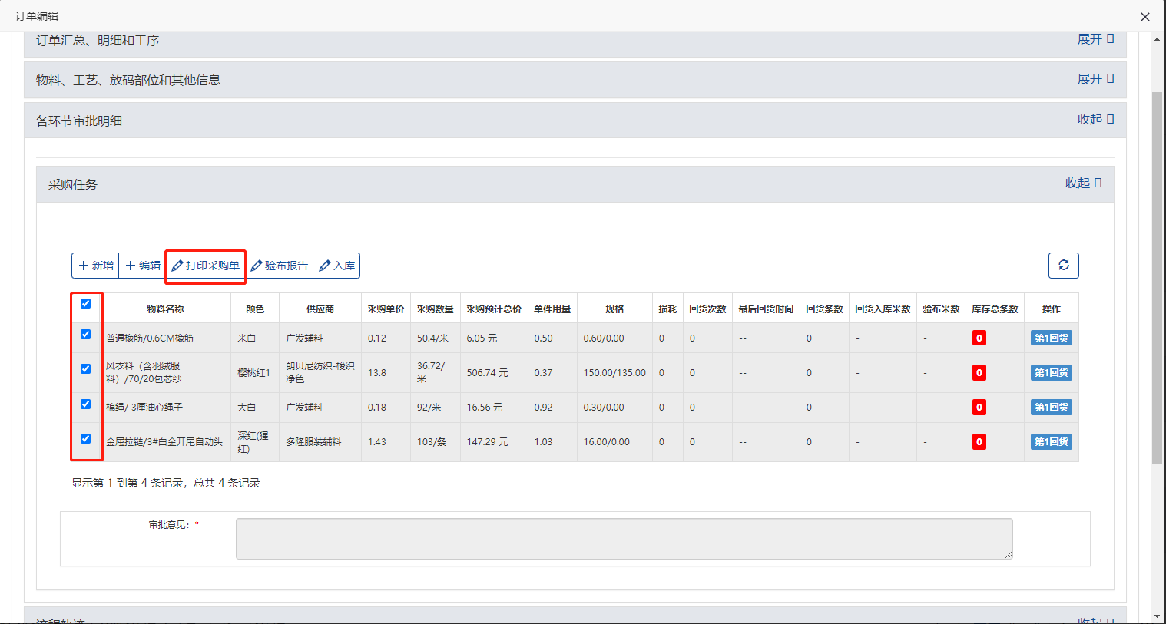This screenshot has width=1166, height=624.
Task: Click the 审批意见 text area
Action: pos(624,539)
